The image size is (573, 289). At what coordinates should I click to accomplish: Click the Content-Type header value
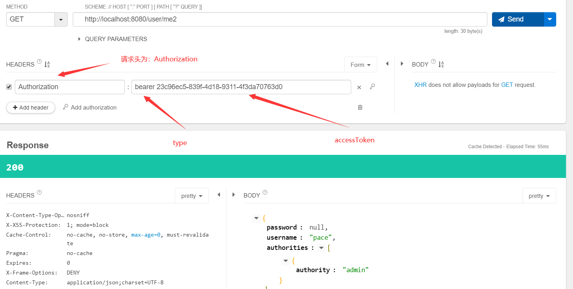115,282
